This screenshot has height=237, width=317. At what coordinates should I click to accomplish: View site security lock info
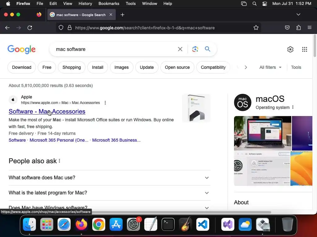(70, 28)
